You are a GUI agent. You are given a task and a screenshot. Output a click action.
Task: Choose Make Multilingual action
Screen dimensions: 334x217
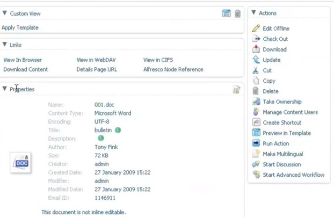point(284,154)
